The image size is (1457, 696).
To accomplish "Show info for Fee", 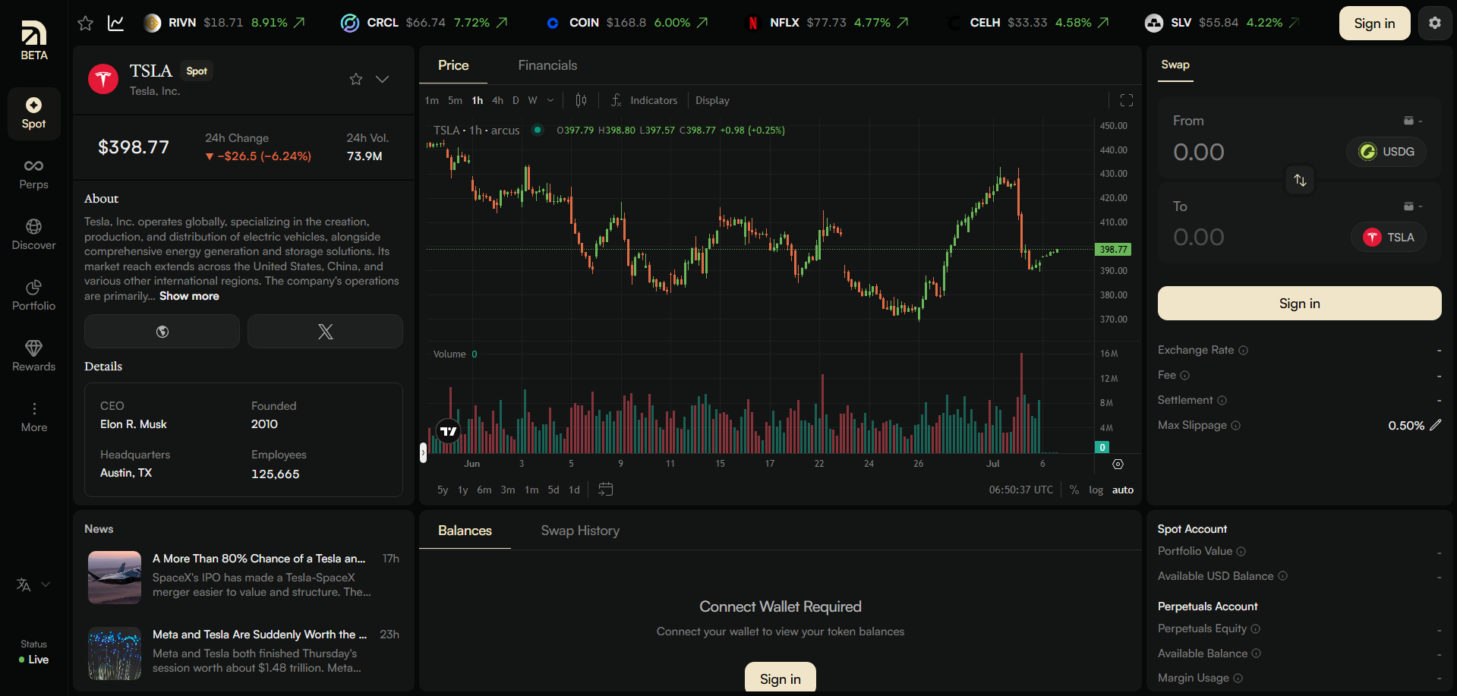I will (1185, 375).
